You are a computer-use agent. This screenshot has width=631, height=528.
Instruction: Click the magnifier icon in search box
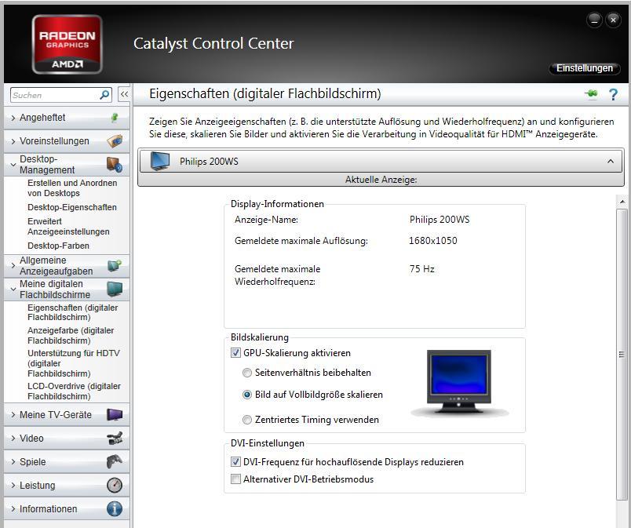click(104, 95)
